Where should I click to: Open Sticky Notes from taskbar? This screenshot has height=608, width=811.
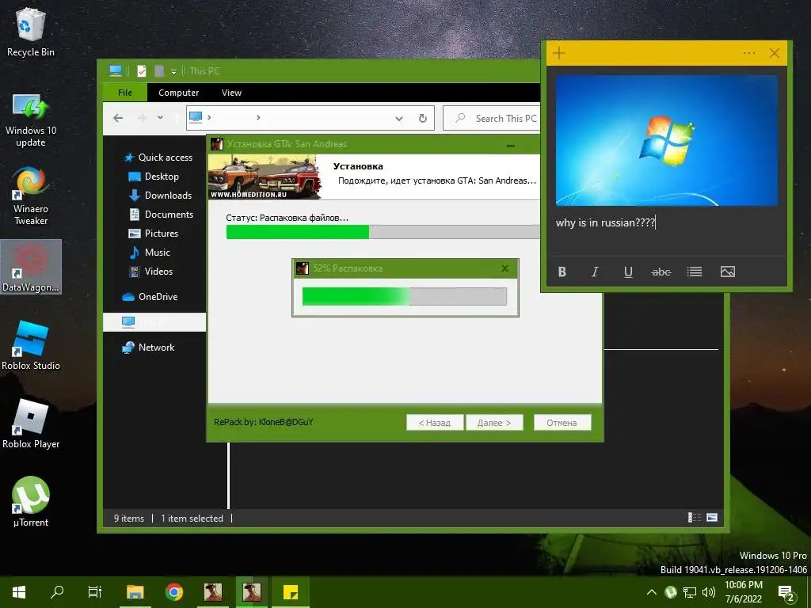(x=291, y=592)
